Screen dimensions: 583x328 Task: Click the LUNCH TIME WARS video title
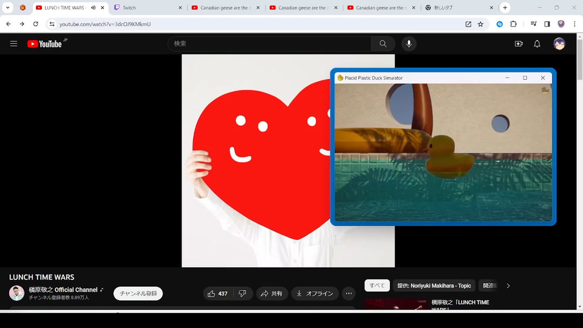[x=42, y=277]
